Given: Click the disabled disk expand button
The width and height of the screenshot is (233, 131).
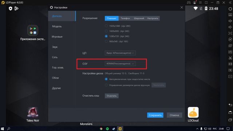Looking at the screenshot, I should point(159,85).
